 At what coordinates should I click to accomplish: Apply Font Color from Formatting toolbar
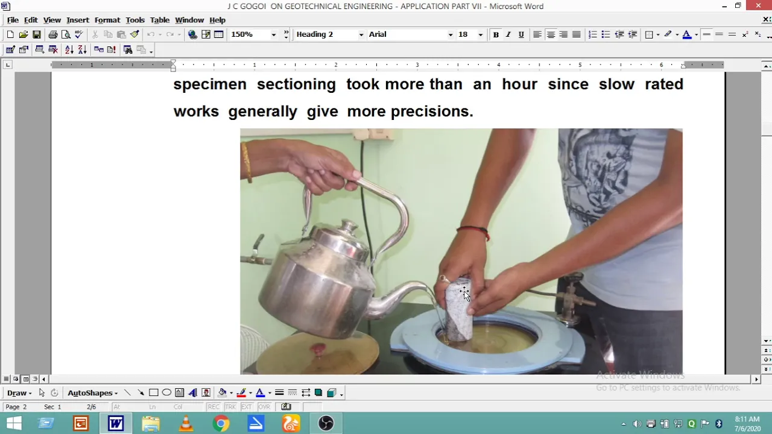[687, 34]
